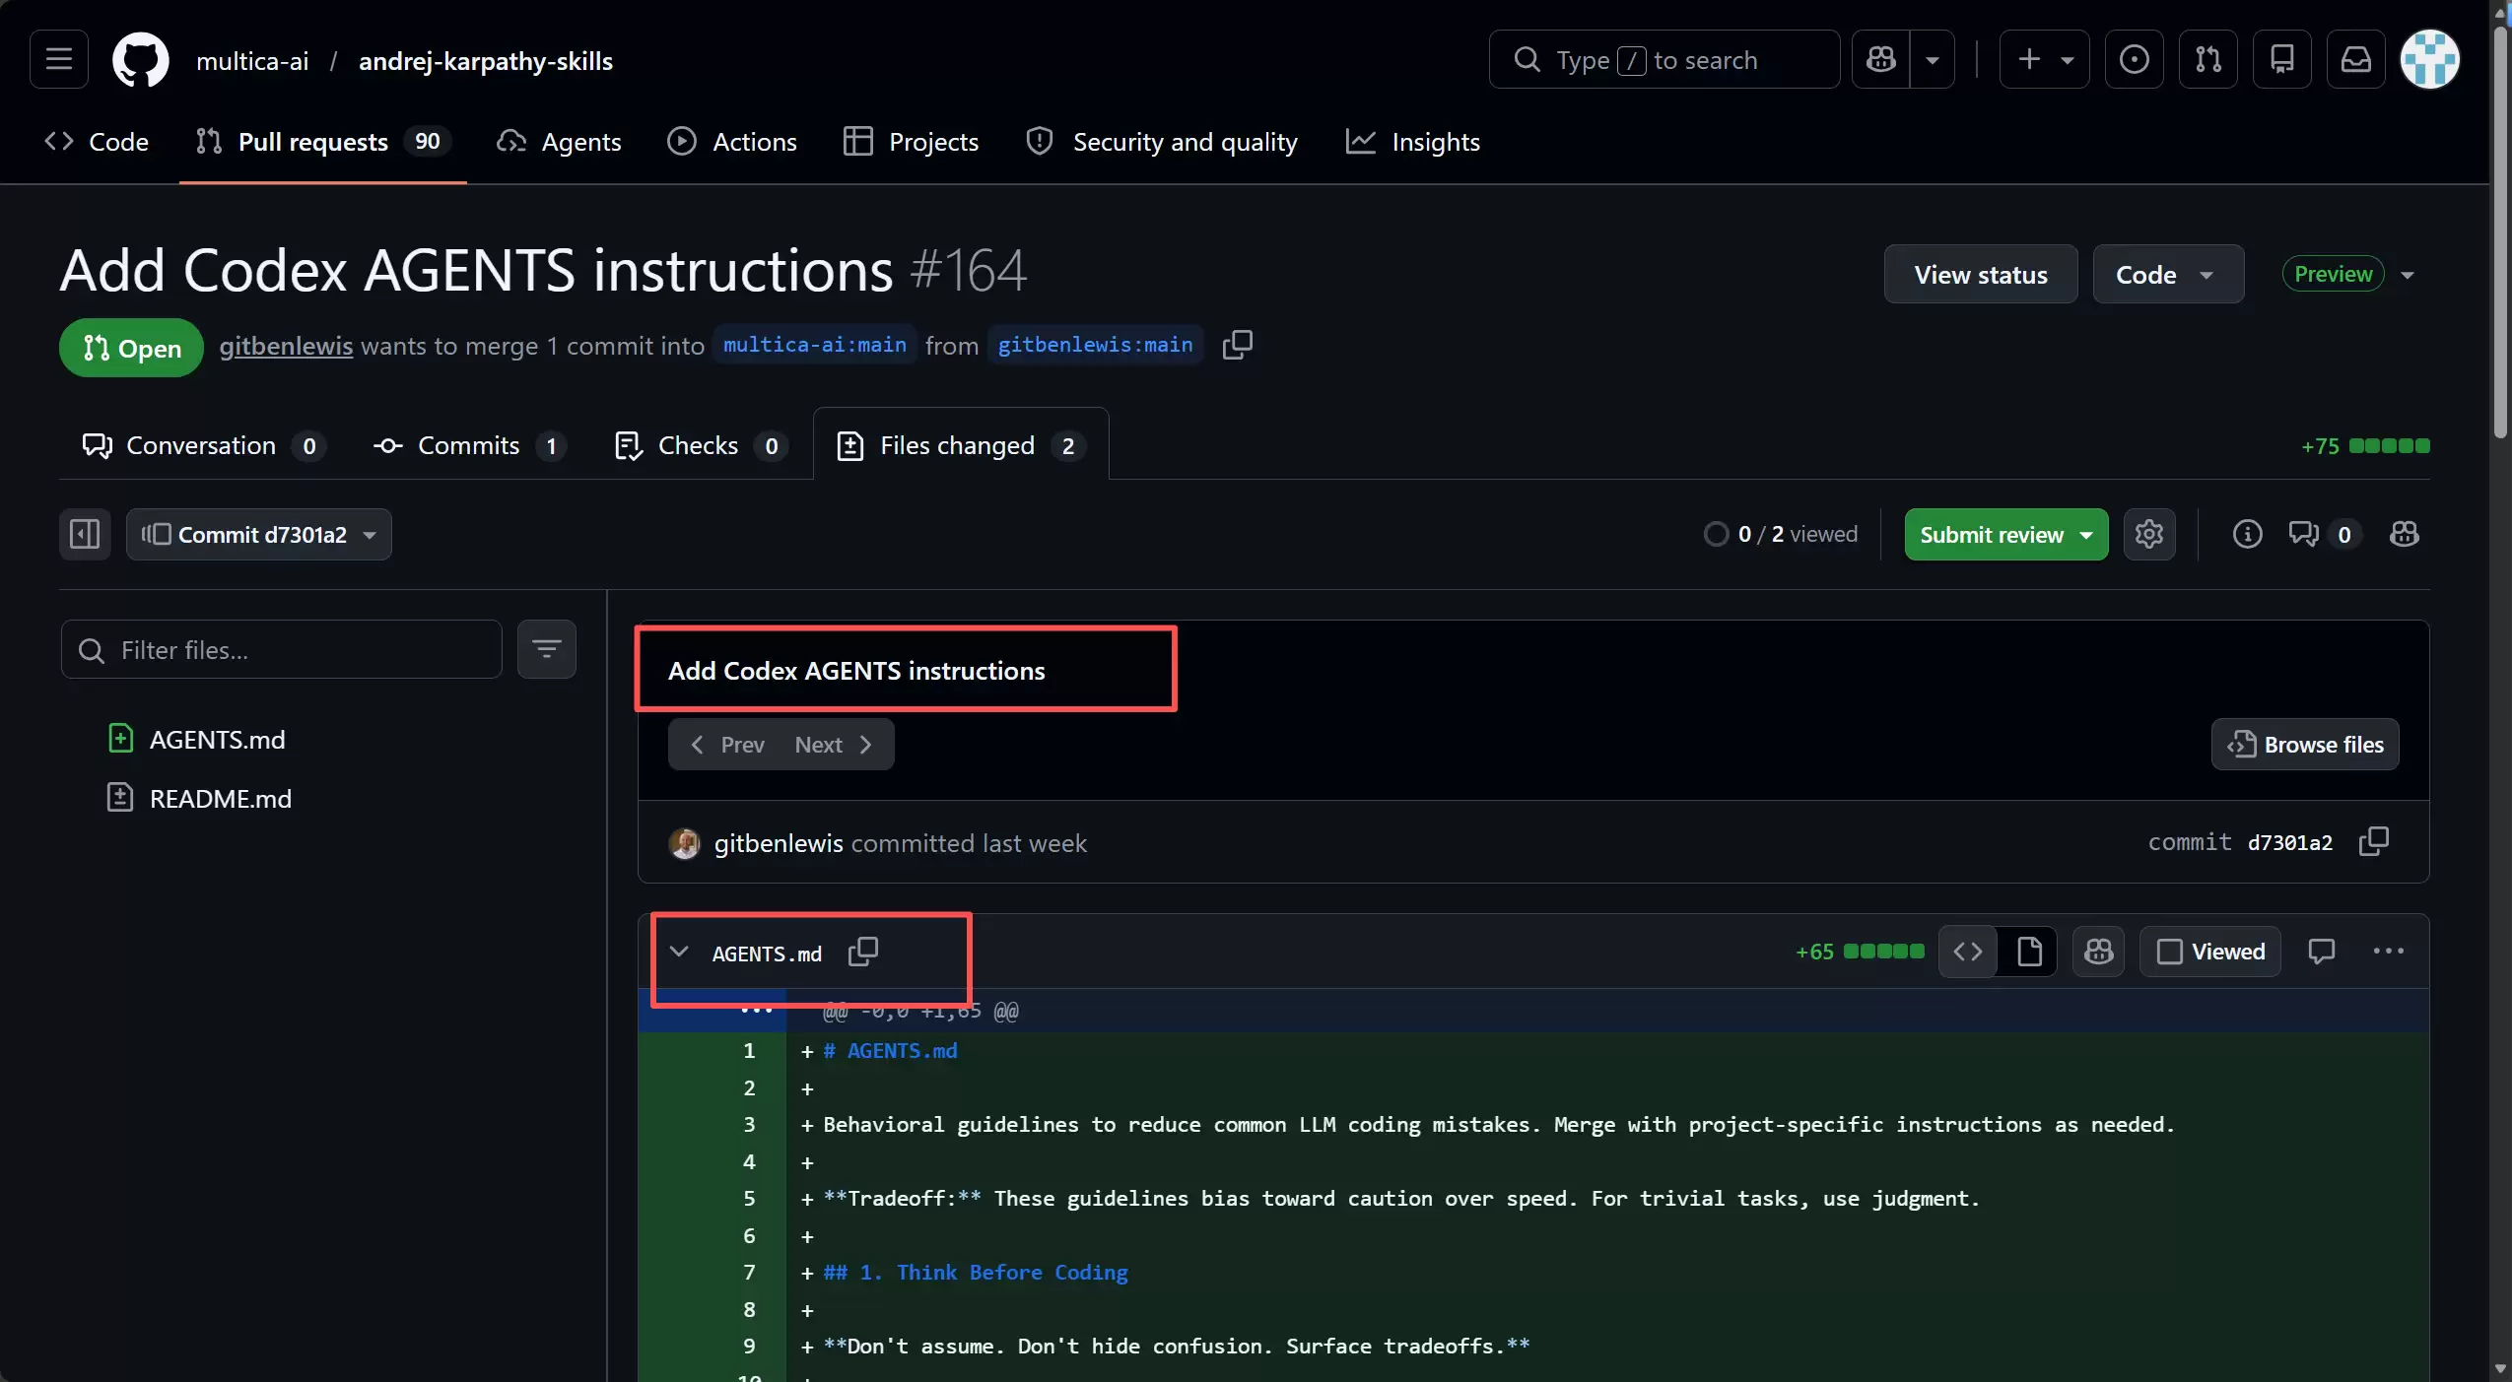Screen dimensions: 2512x1382
Task: Open the Projects repository tab
Action: coord(911,142)
